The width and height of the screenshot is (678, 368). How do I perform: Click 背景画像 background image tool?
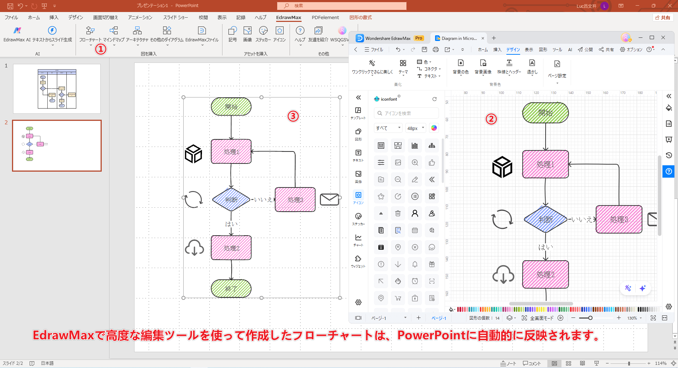pos(483,67)
